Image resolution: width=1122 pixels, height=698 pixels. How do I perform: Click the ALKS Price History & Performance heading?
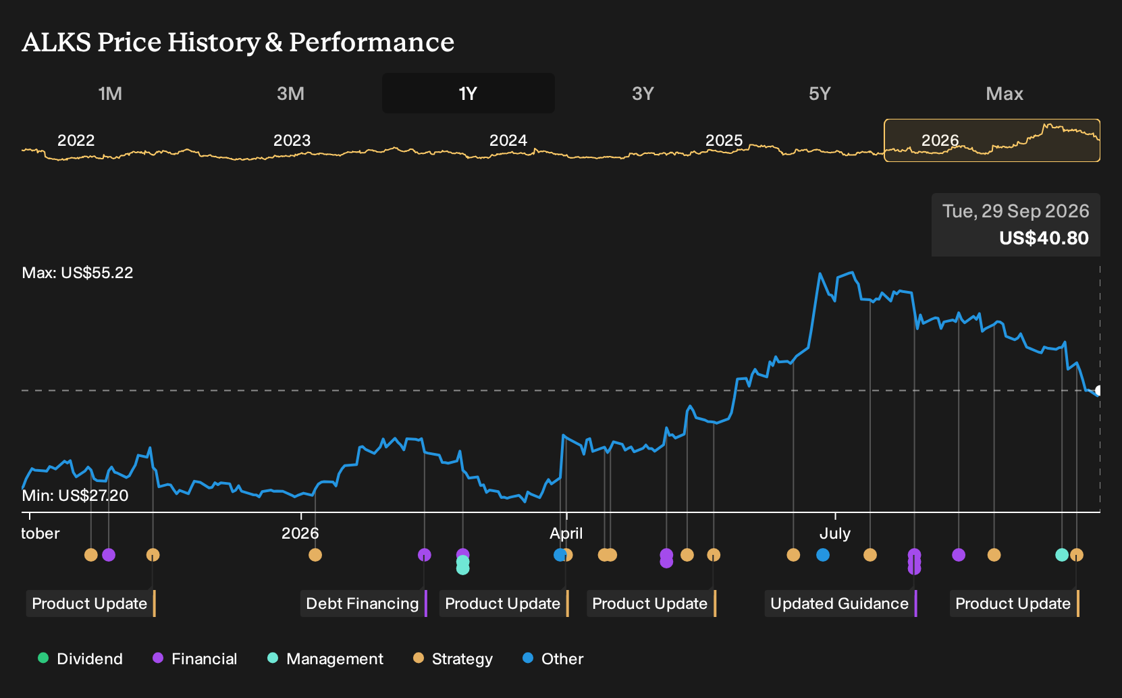[238, 42]
